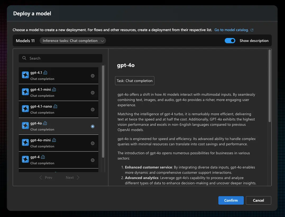Screen dimensions: 285x217
Task: Click the Models 11 count label
Action: point(25,41)
